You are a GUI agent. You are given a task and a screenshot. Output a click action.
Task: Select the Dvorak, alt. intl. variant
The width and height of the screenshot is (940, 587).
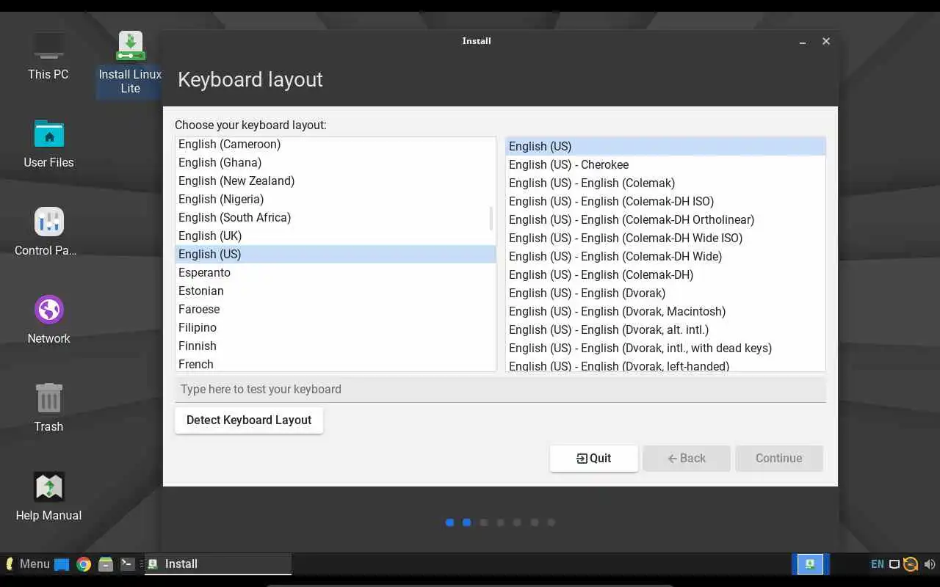point(665,329)
